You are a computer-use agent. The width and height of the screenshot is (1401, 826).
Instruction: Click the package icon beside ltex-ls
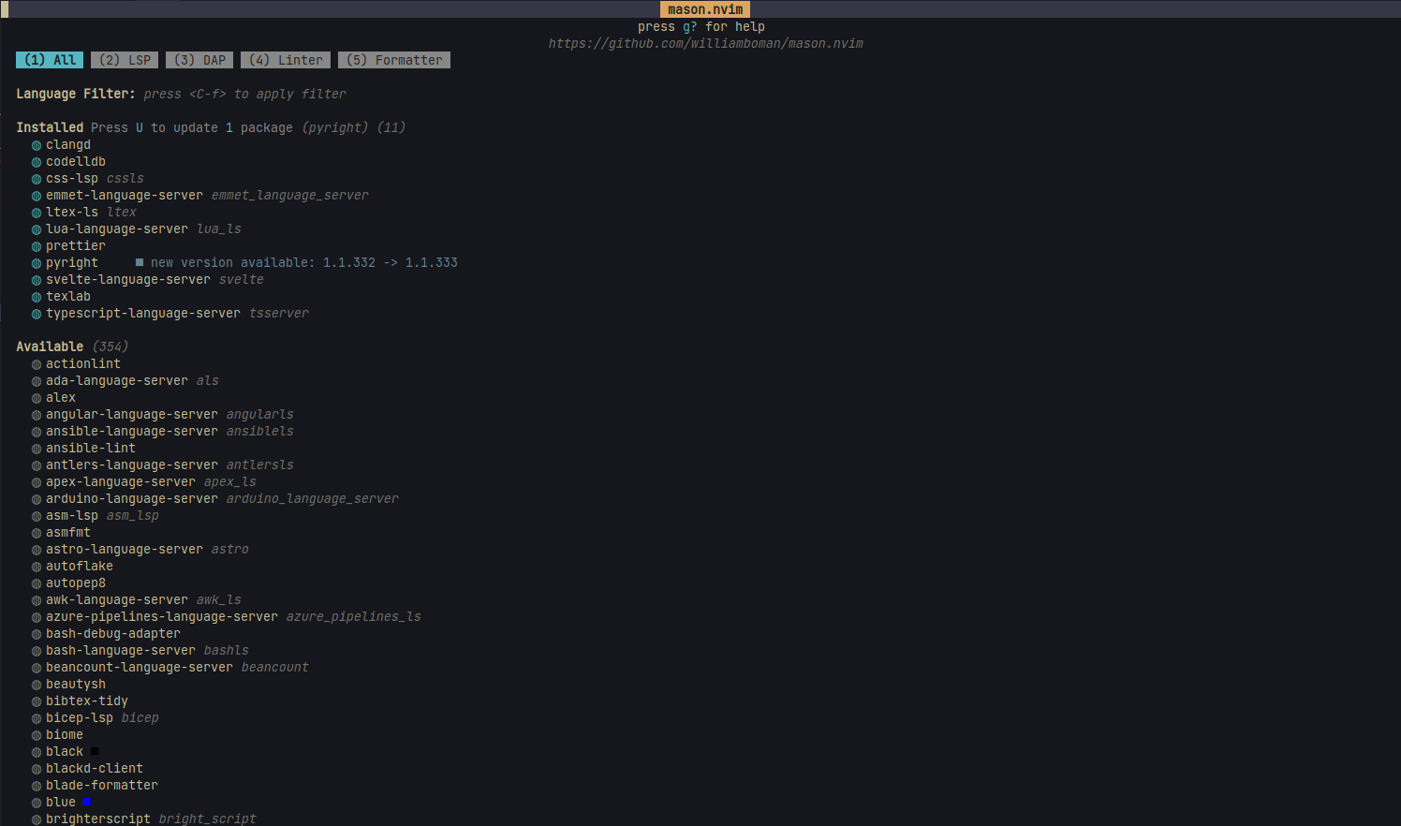point(37,213)
